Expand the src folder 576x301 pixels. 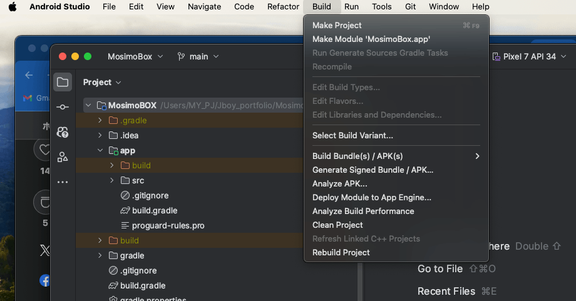click(112, 180)
